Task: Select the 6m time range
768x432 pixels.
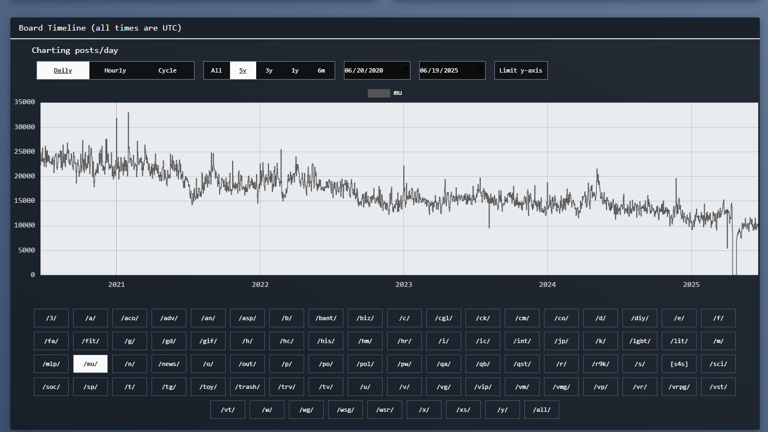Action: click(x=322, y=70)
